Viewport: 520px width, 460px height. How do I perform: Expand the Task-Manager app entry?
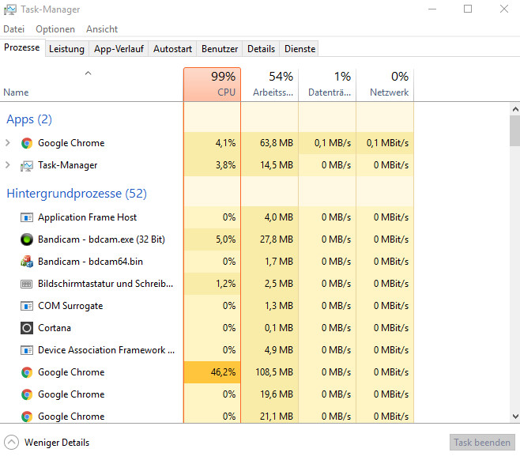8,165
